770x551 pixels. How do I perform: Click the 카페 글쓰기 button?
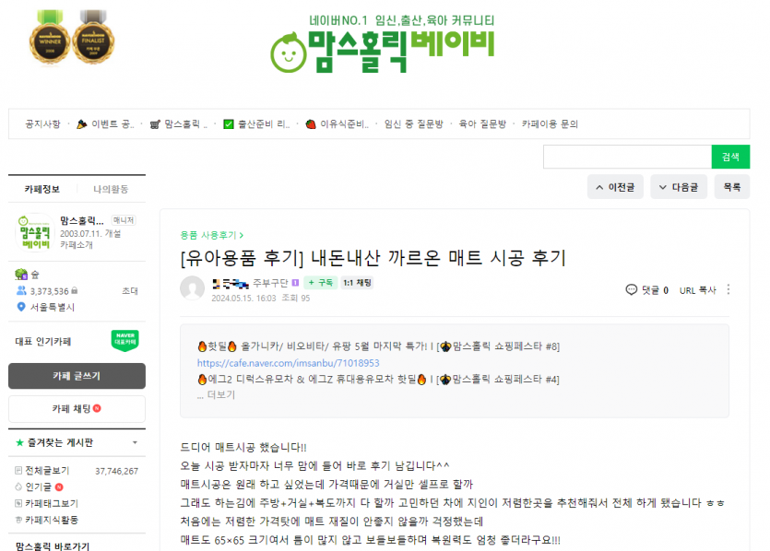pyautogui.click(x=77, y=376)
